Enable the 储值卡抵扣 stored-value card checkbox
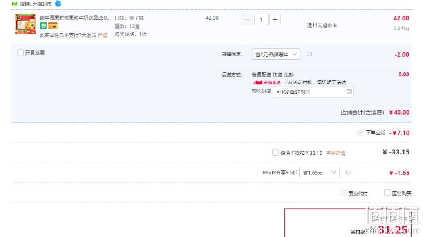This screenshot has width=423, height=237. (x=275, y=153)
